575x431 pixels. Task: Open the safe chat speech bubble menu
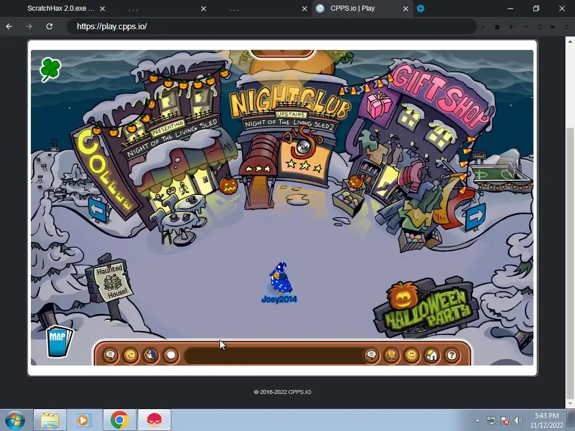click(x=111, y=355)
